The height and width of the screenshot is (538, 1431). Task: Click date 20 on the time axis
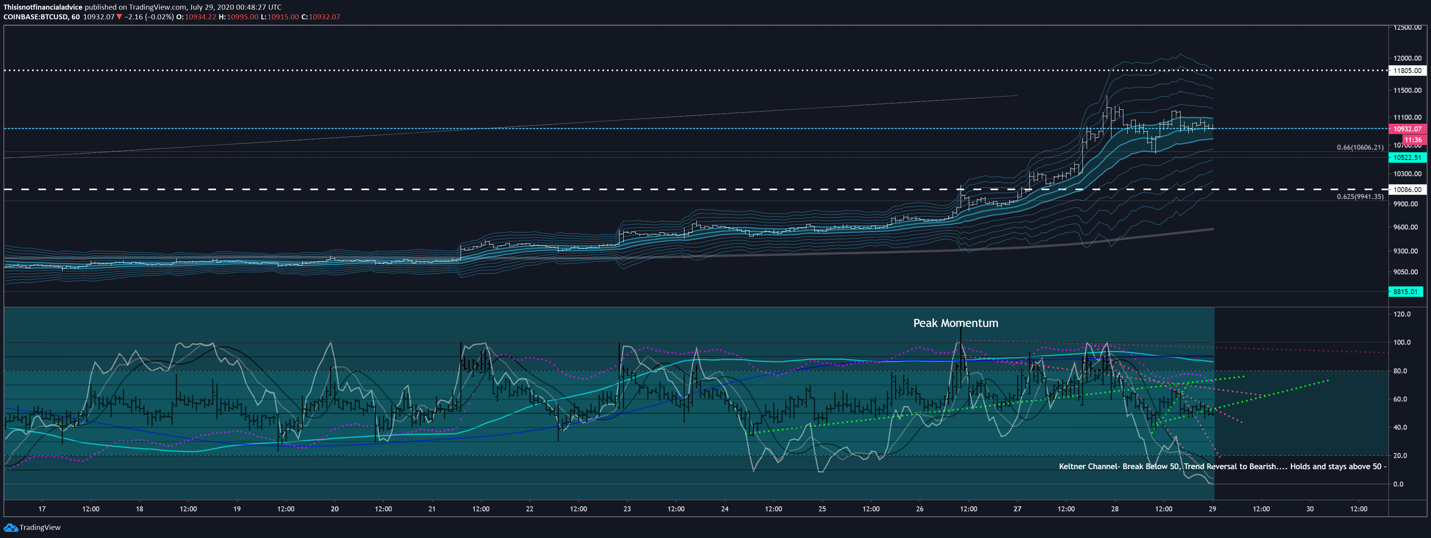tap(334, 509)
